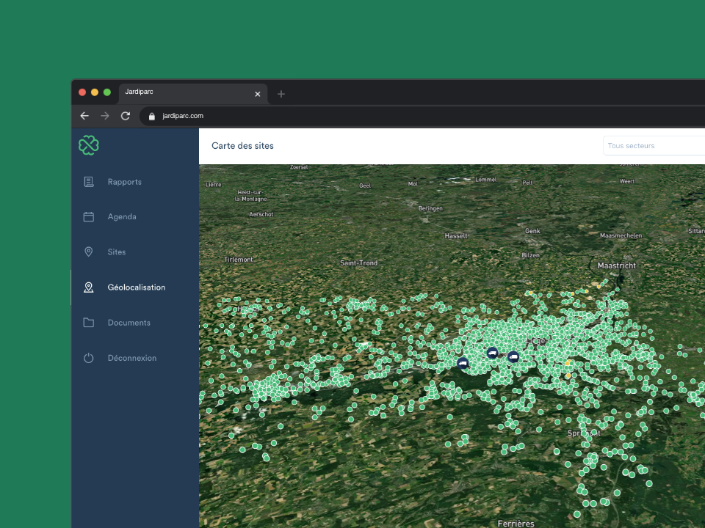The width and height of the screenshot is (705, 528).
Task: Select the leftmost truck marker on map
Action: pos(463,363)
